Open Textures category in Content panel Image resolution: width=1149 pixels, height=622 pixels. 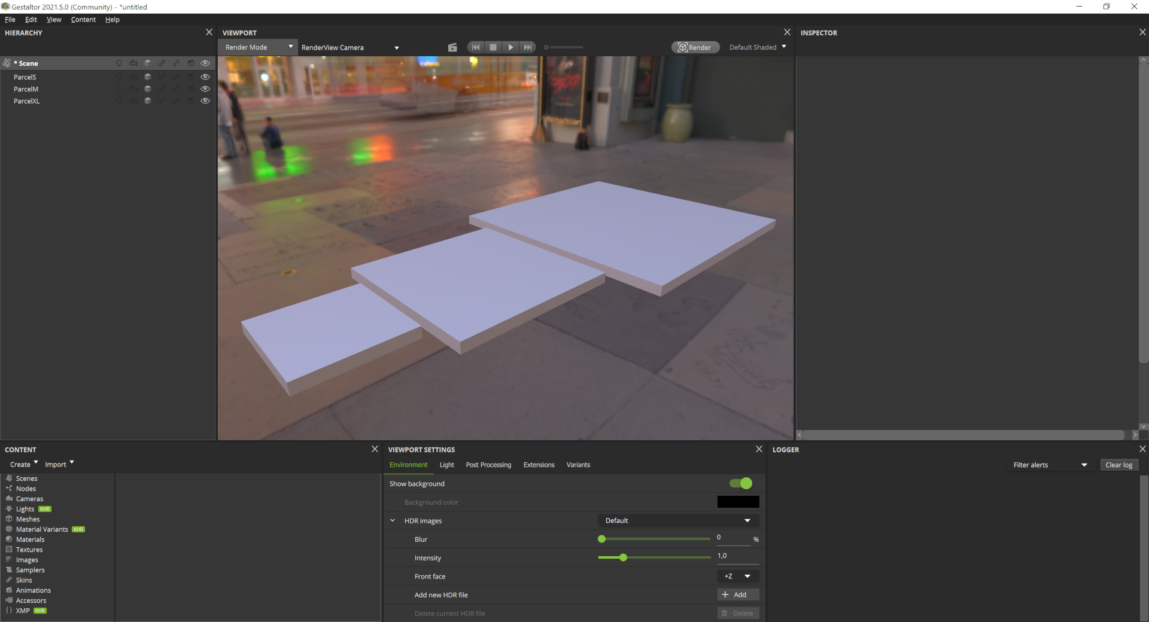[x=29, y=550]
